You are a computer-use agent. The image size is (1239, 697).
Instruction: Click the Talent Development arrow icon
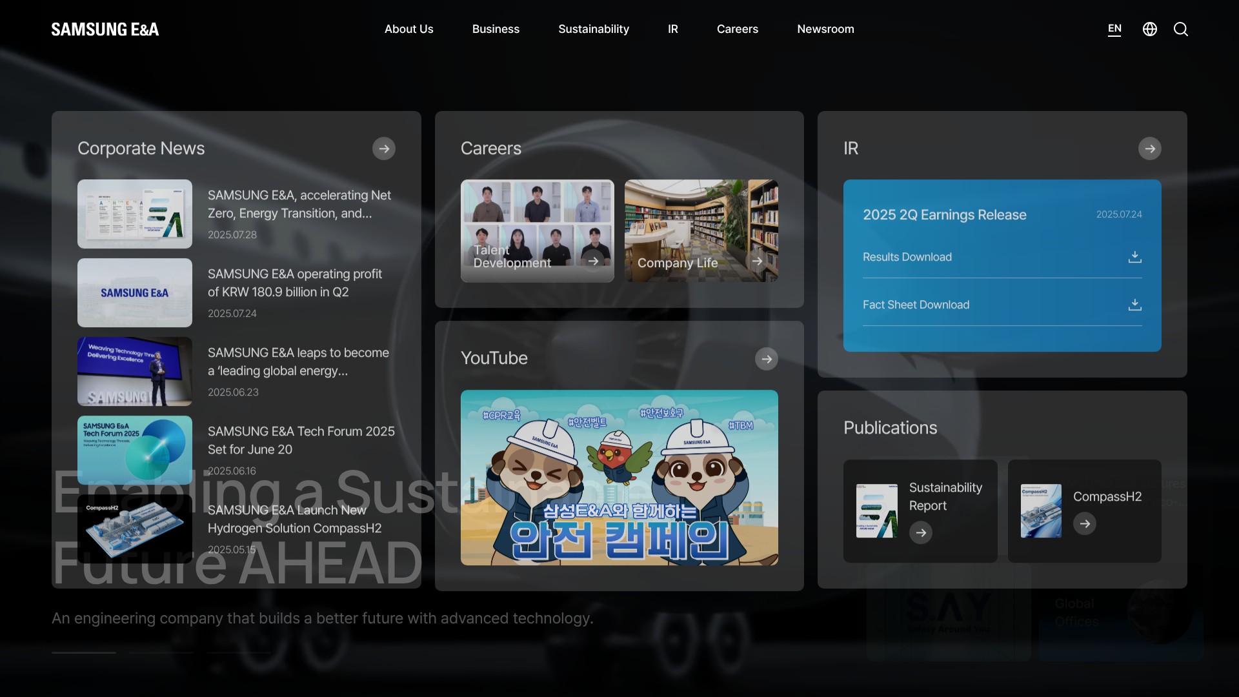point(593,261)
